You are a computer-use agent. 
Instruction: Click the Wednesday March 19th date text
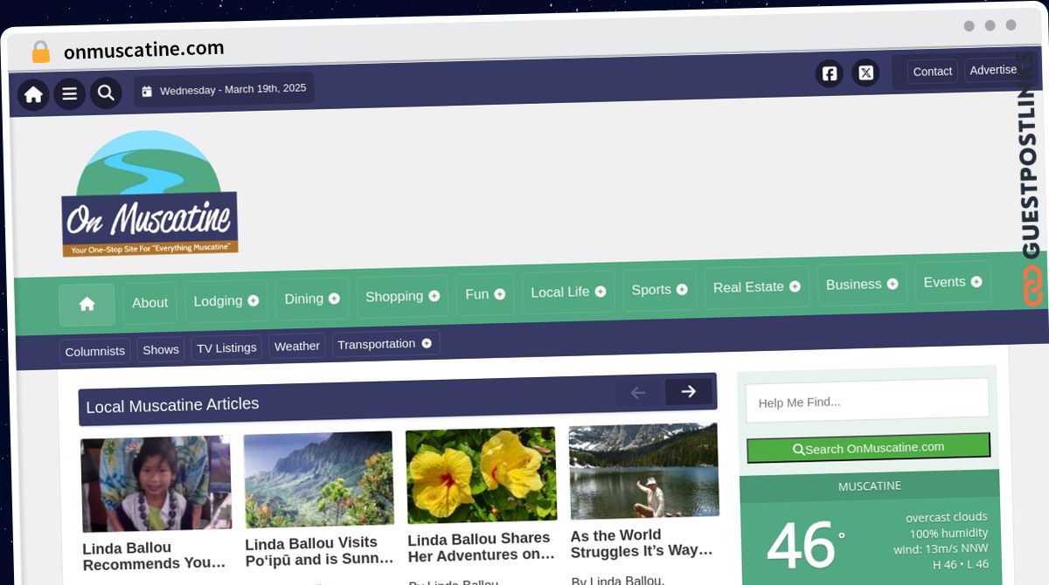click(x=233, y=89)
